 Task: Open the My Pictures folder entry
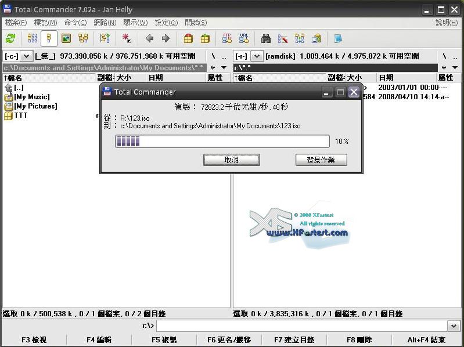pos(35,106)
